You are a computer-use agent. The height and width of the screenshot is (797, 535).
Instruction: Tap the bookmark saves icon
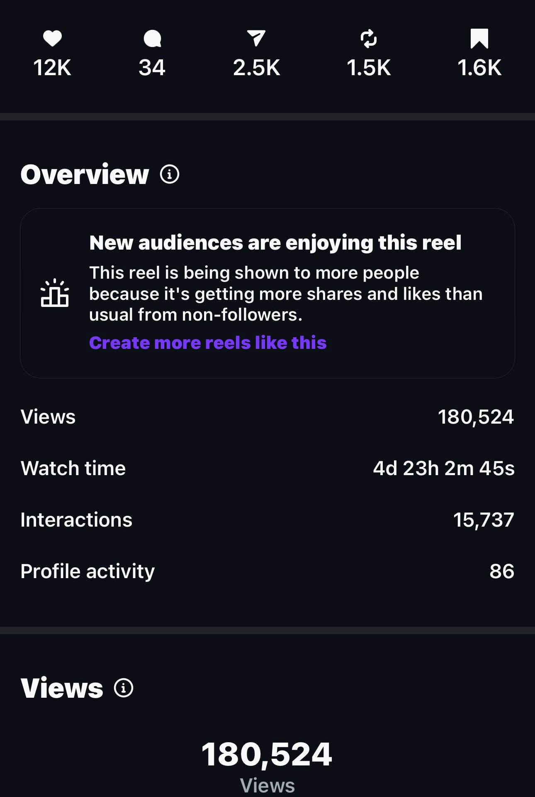[x=479, y=39]
